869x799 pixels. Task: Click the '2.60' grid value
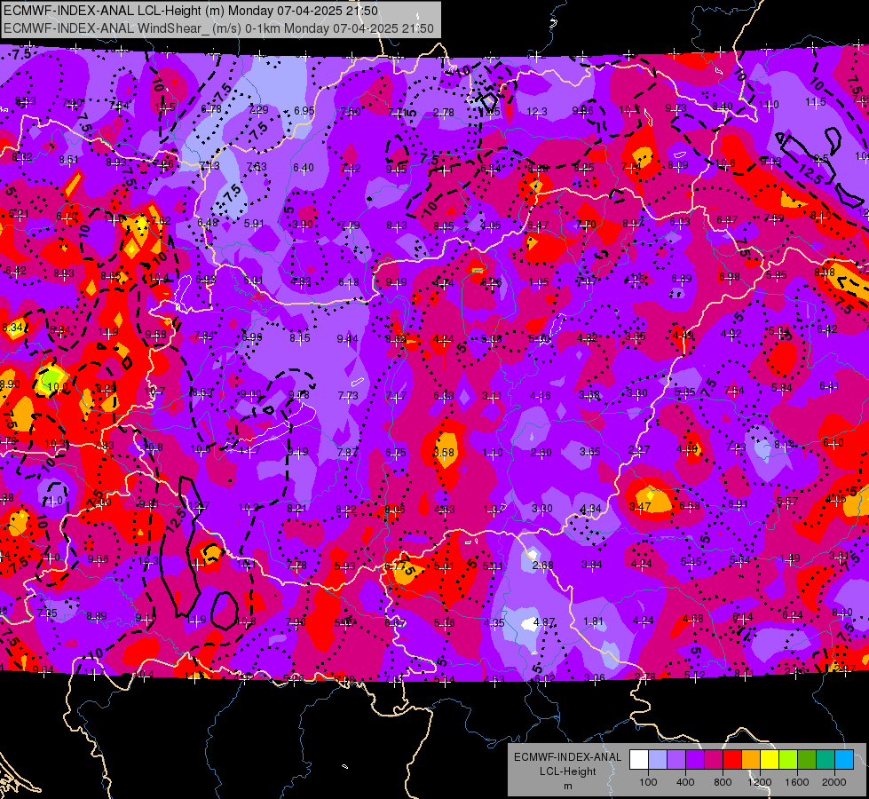tap(541, 453)
